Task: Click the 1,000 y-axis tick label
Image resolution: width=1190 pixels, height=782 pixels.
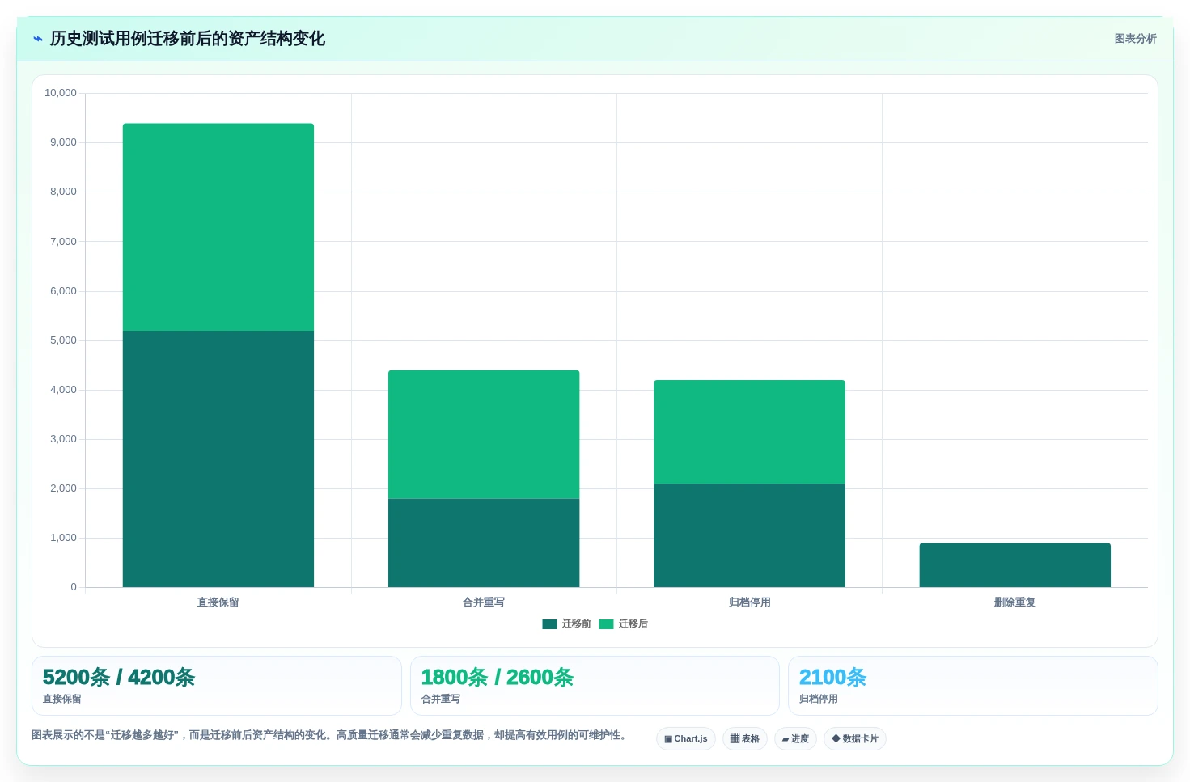Action: (63, 538)
